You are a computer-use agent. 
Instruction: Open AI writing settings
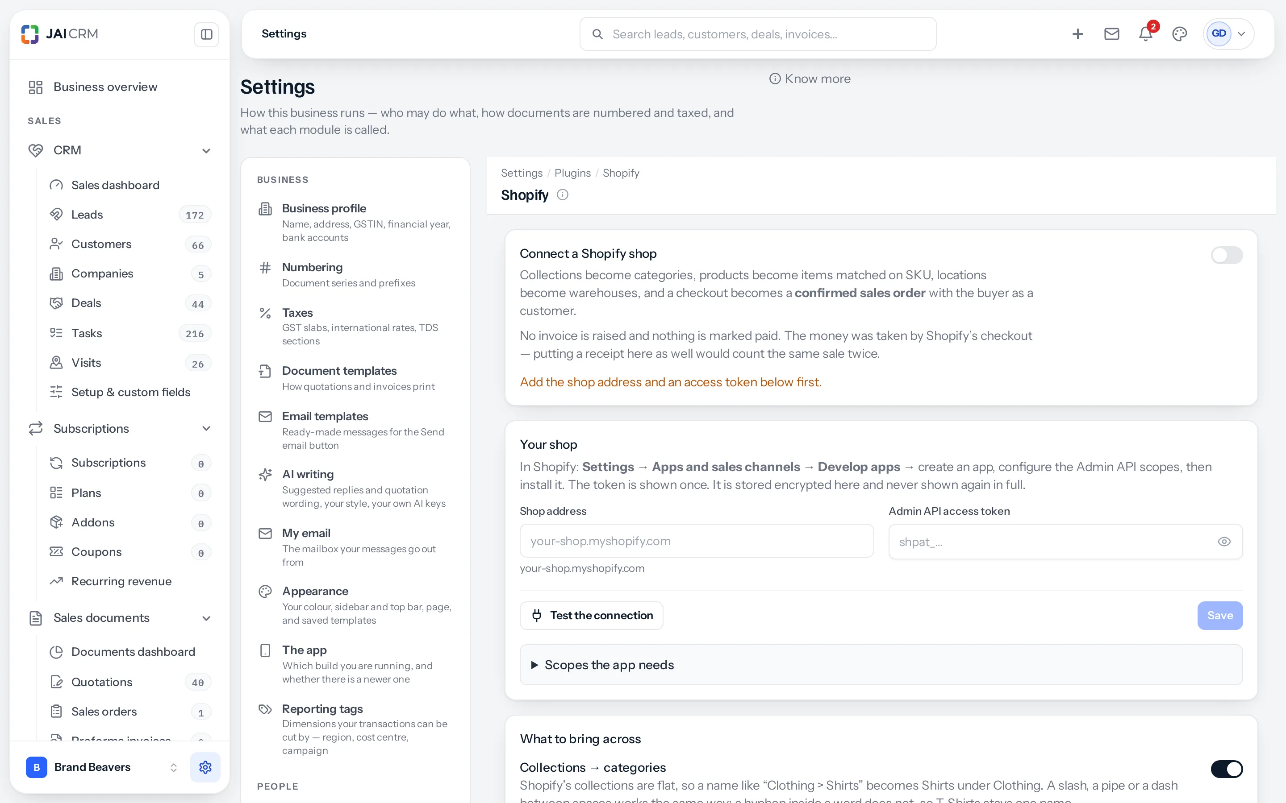(x=355, y=488)
